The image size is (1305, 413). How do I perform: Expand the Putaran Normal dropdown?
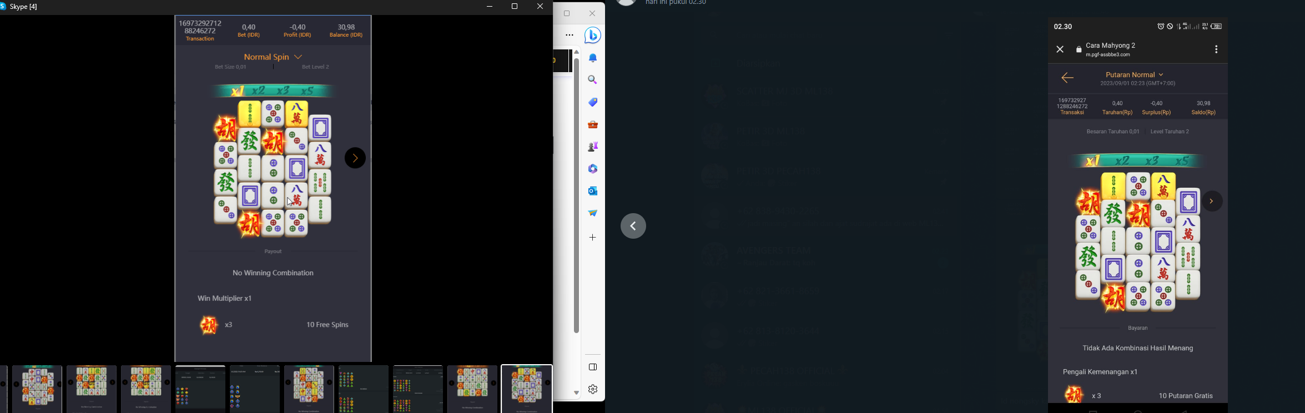[1135, 74]
